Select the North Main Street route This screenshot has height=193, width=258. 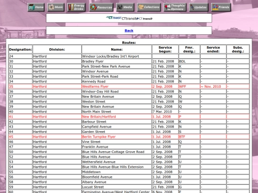97,112
